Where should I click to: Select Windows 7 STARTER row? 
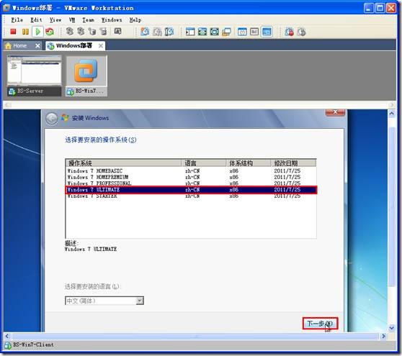point(191,196)
